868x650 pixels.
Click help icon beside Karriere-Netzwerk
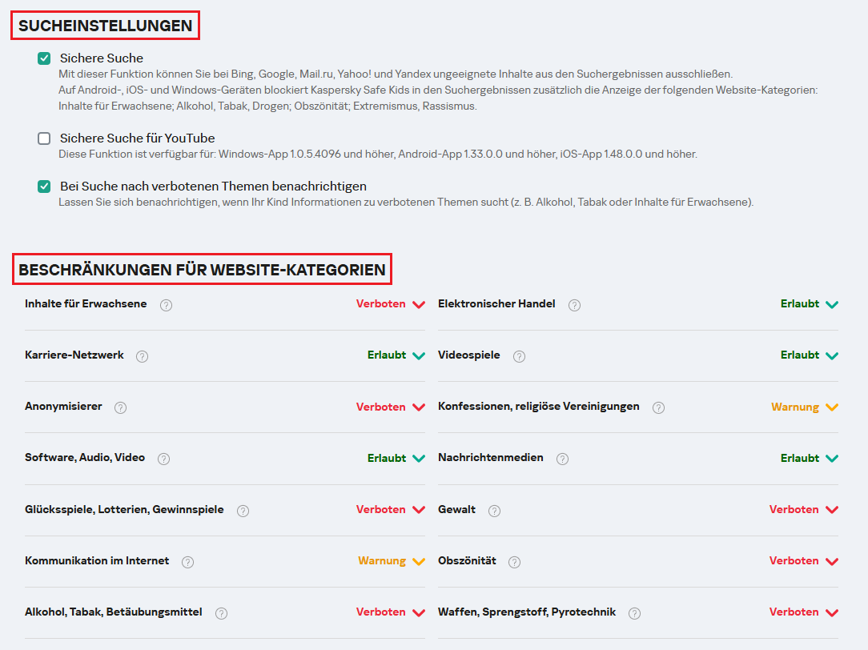point(142,356)
